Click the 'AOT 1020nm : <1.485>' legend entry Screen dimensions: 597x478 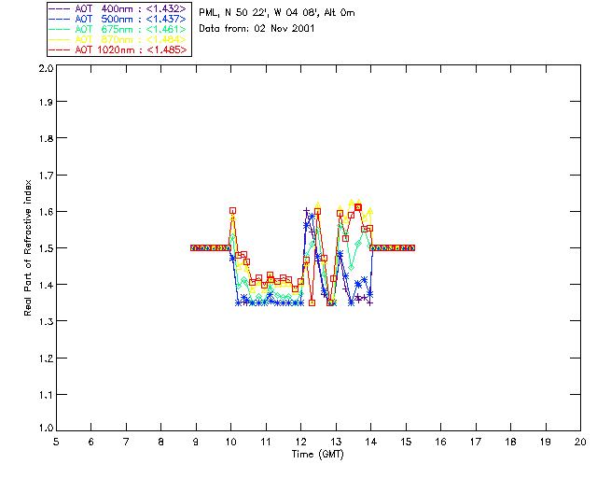pos(118,49)
